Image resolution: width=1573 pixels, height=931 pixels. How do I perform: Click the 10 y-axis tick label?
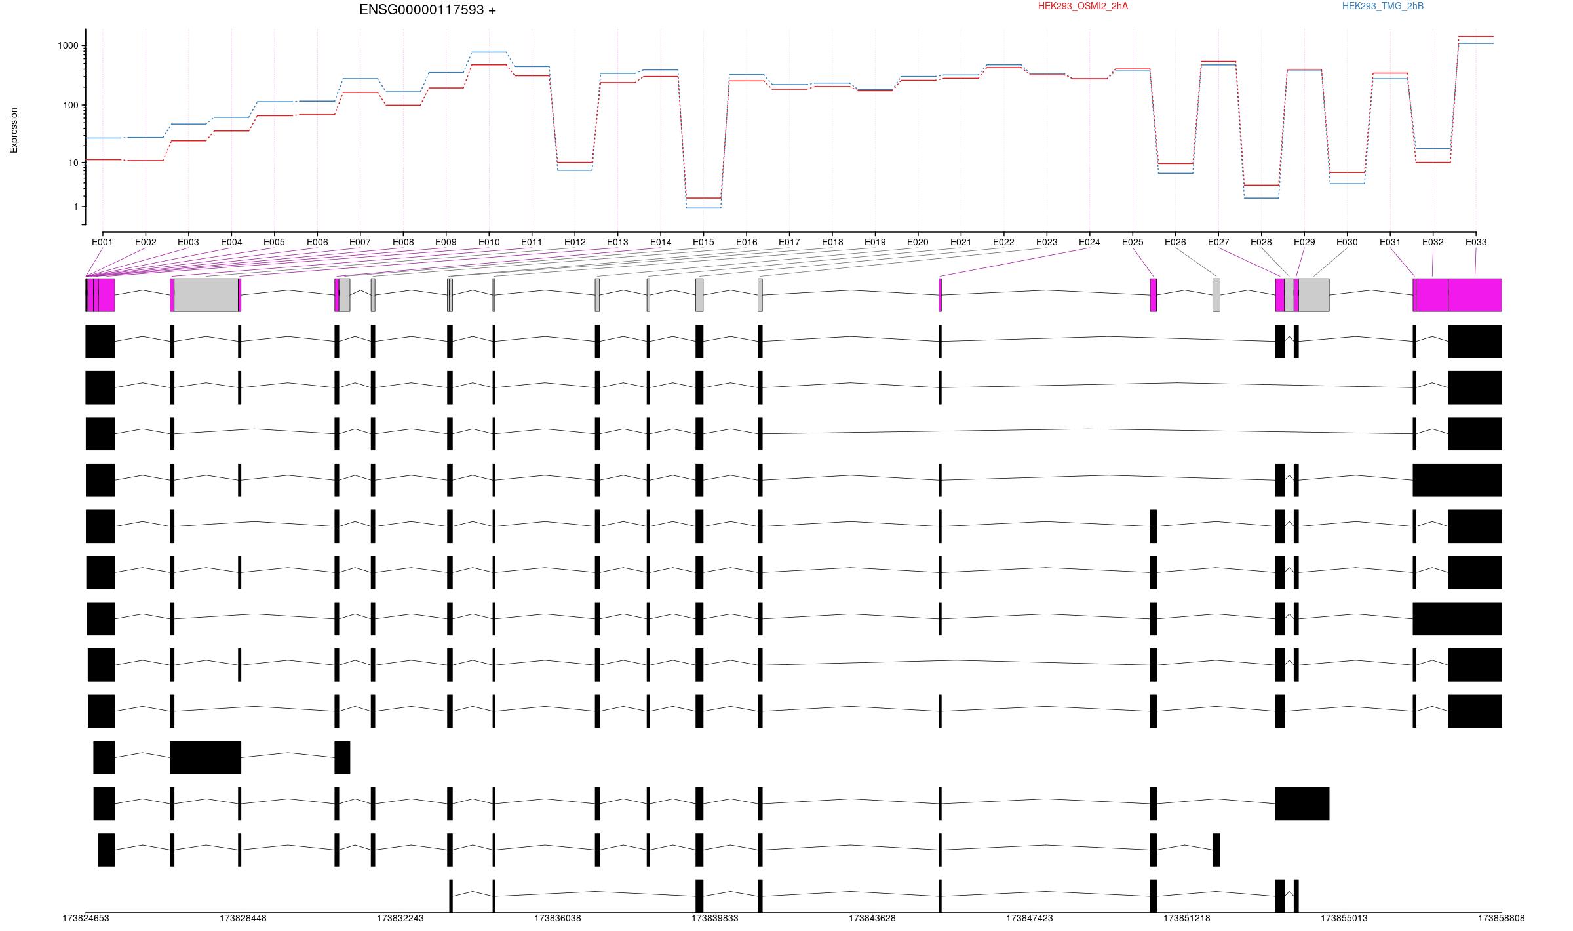[x=73, y=163]
